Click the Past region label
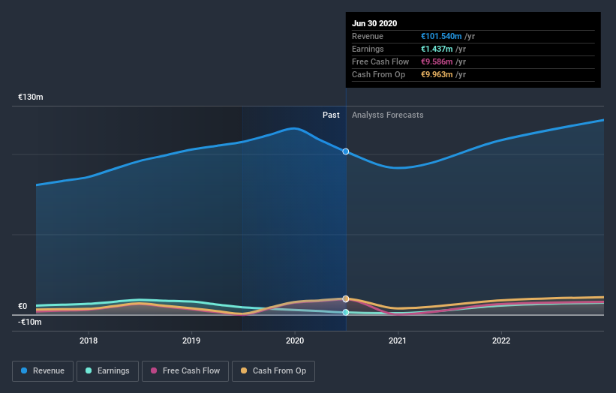Image resolution: width=616 pixels, height=393 pixels. (331, 115)
